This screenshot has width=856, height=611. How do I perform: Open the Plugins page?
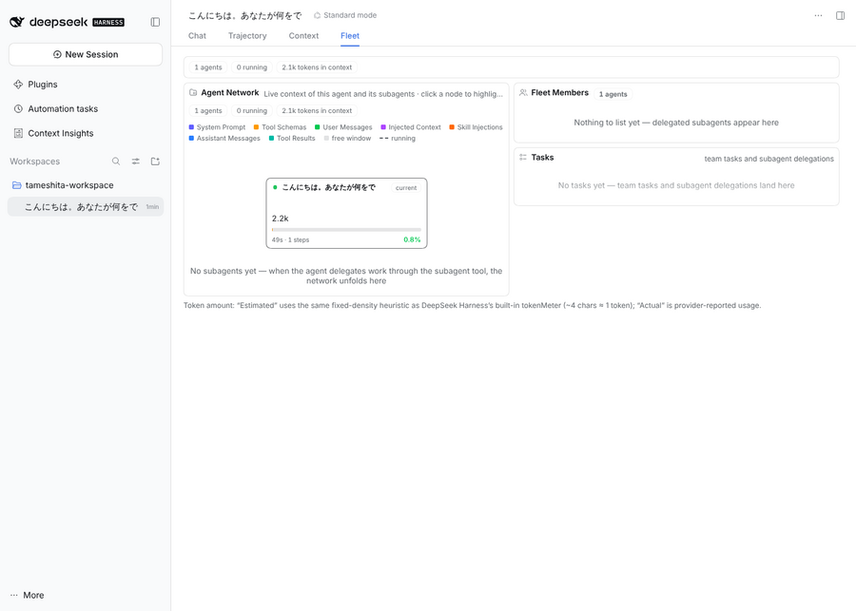click(x=43, y=84)
